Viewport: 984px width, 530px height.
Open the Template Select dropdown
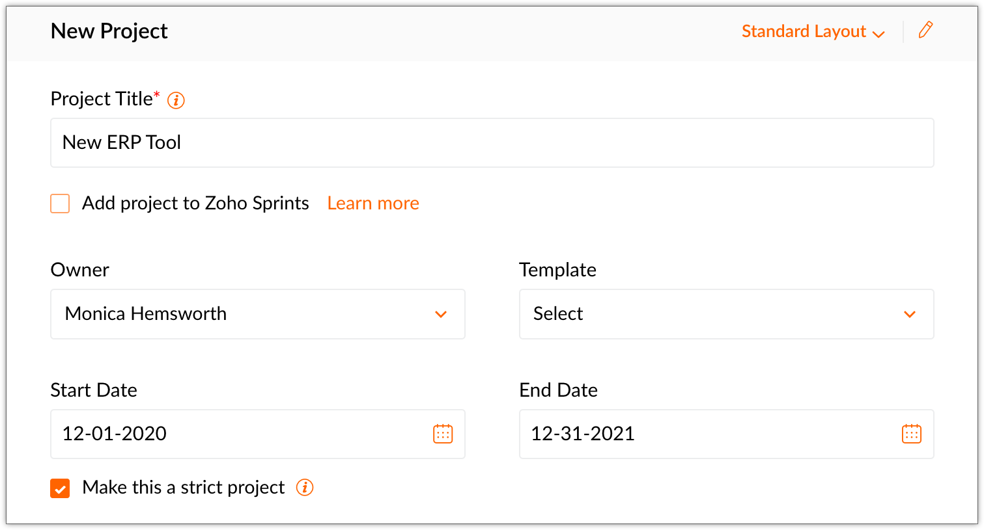tap(727, 314)
